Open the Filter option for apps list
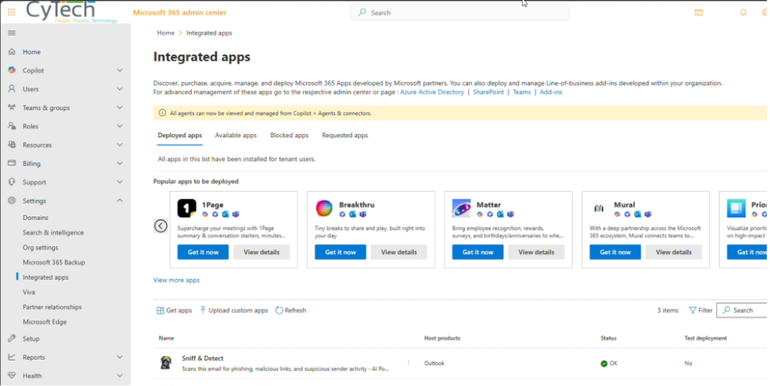 (x=701, y=310)
